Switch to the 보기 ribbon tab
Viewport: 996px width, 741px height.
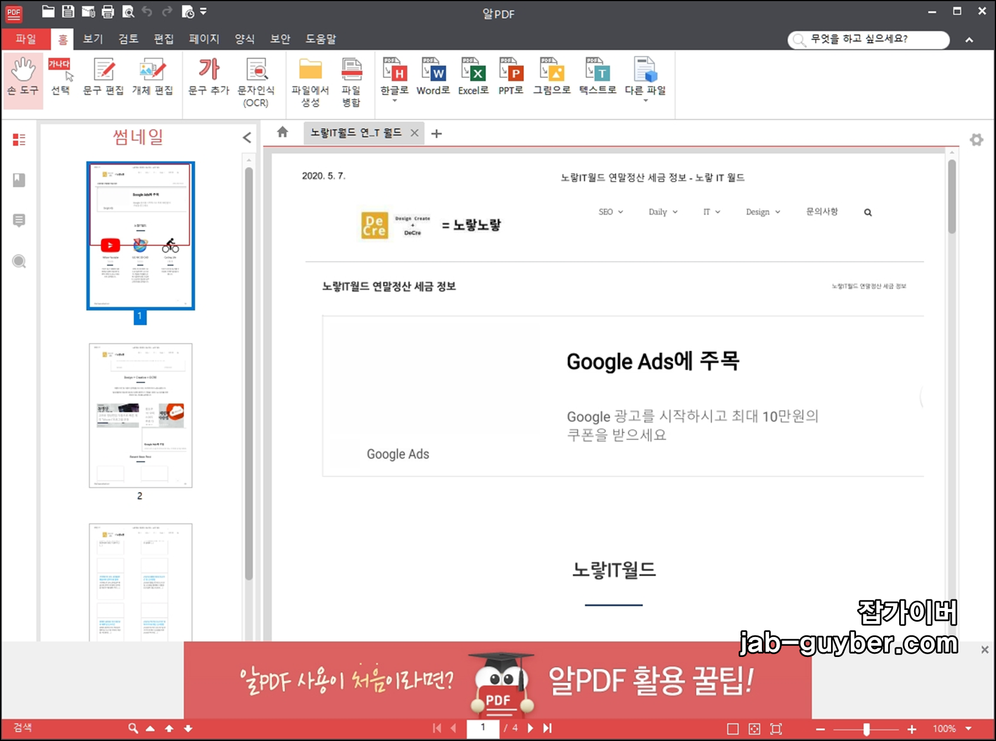point(93,39)
